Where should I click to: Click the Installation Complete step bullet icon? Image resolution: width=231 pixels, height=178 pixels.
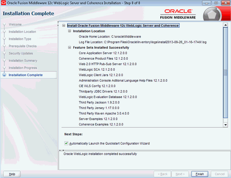coord(4,75)
